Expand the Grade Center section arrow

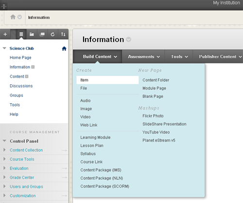[4, 177]
